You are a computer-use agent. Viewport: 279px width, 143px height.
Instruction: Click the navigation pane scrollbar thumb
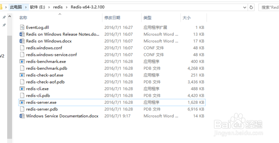(x=10, y=87)
